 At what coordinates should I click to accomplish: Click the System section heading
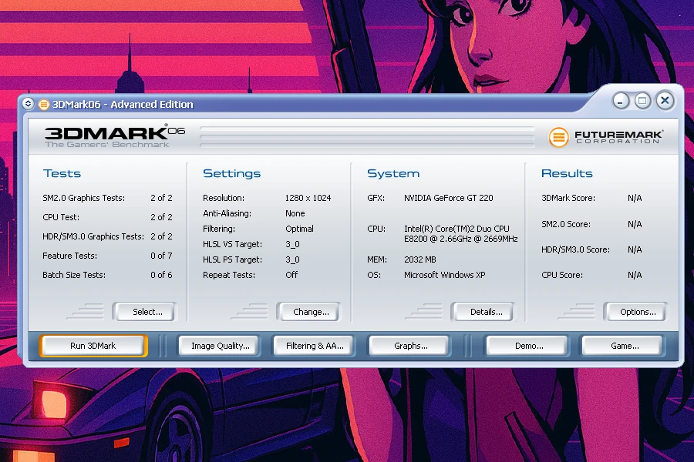(x=393, y=174)
